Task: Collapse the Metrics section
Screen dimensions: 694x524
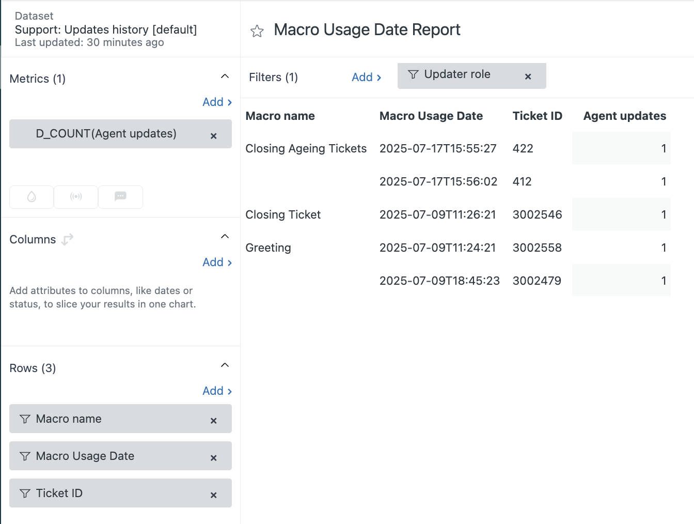Action: [225, 75]
